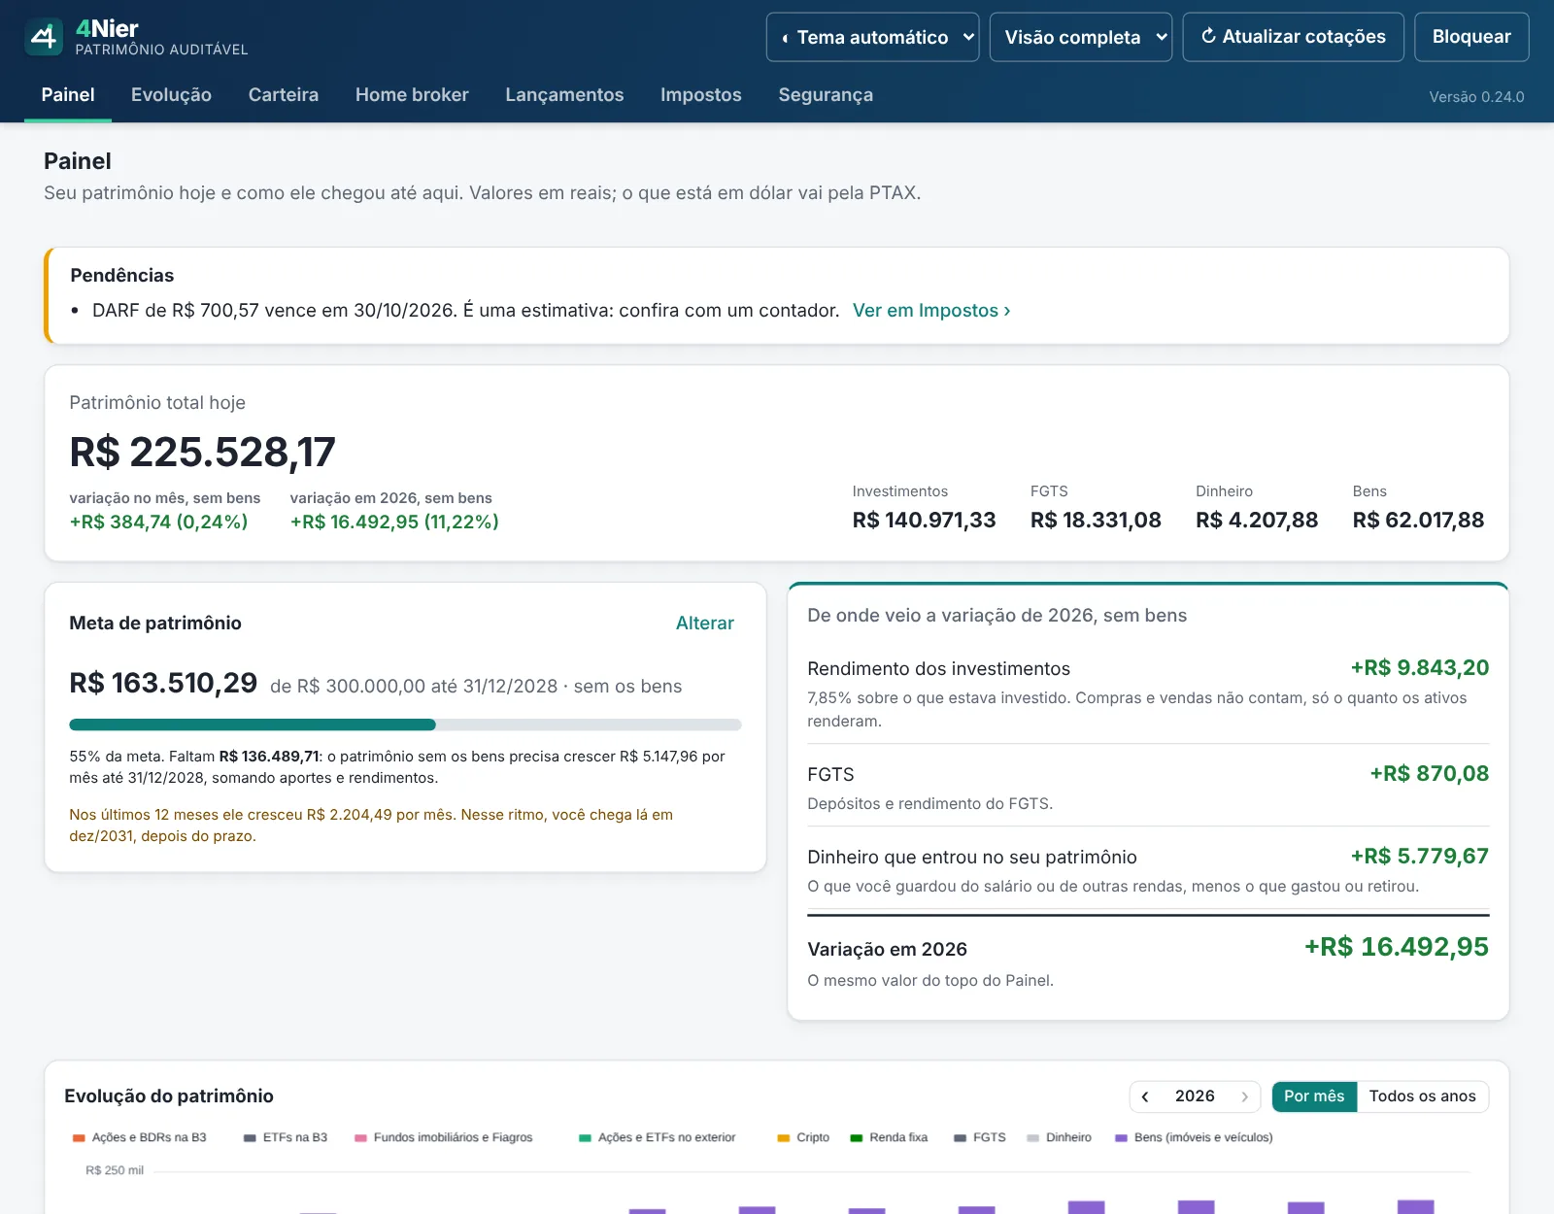Toggle Ações e BDRs na B3 legend
Viewport: 1554px width, 1214px height.
tap(140, 1137)
